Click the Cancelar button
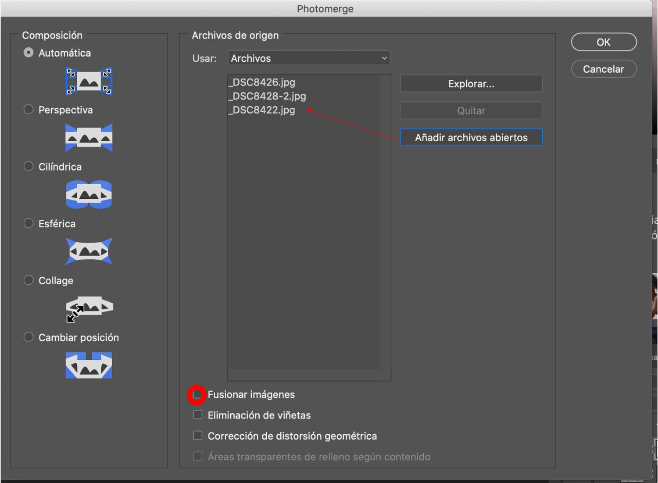Viewport: 658px width, 483px height. pyautogui.click(x=604, y=69)
